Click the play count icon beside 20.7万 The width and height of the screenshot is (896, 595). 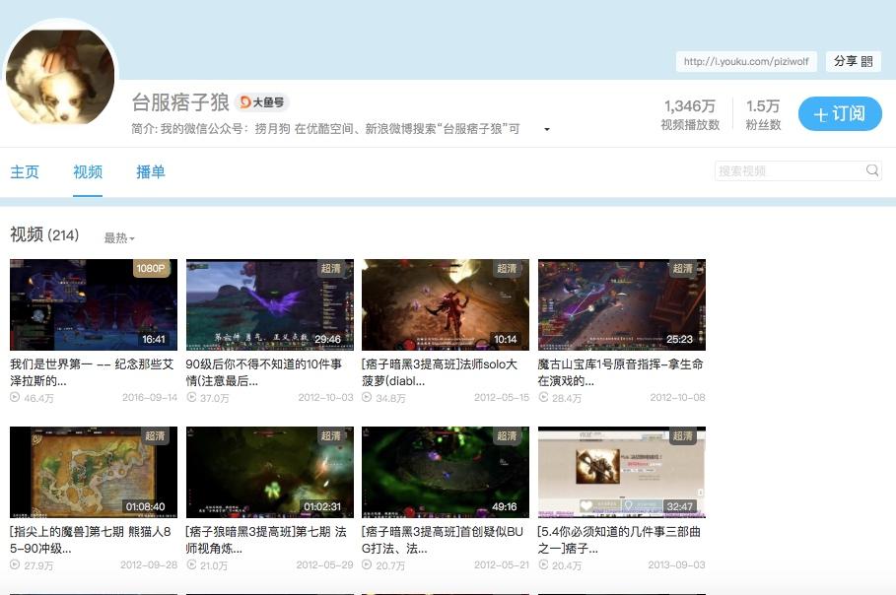click(367, 564)
